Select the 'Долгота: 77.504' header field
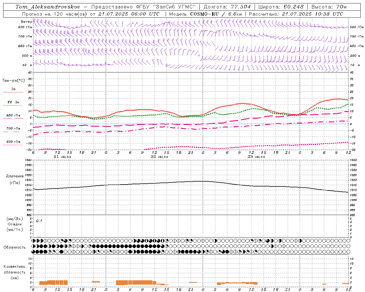 coord(227,7)
